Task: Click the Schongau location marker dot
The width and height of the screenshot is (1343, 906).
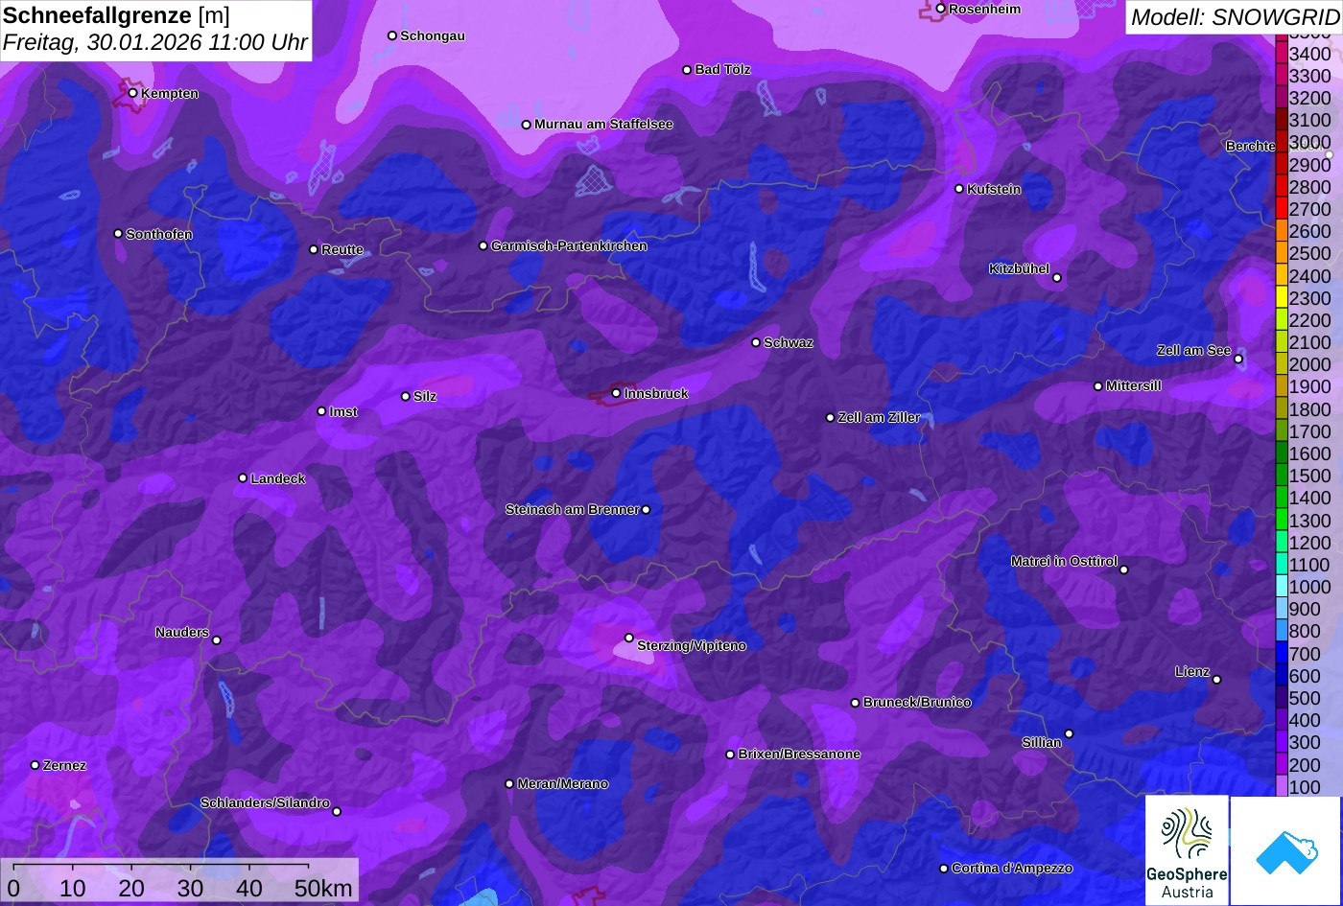Action: point(392,35)
